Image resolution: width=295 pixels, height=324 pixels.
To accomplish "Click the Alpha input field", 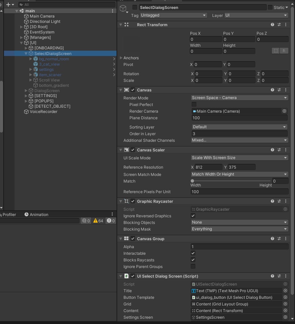I will (239, 246).
